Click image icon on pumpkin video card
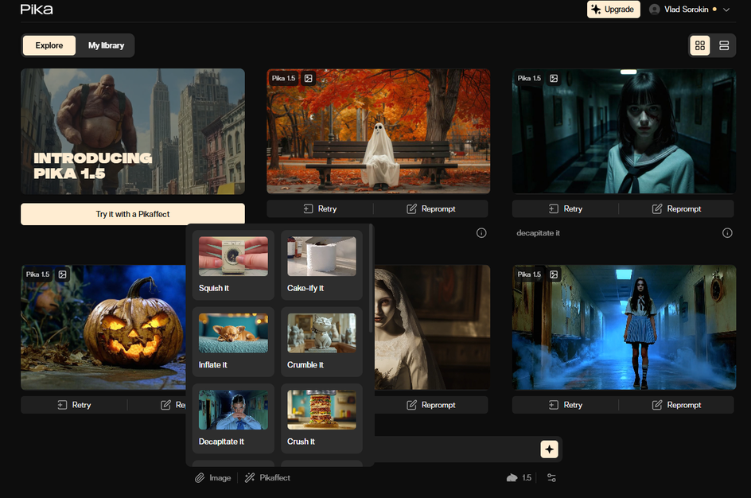 [x=62, y=274]
